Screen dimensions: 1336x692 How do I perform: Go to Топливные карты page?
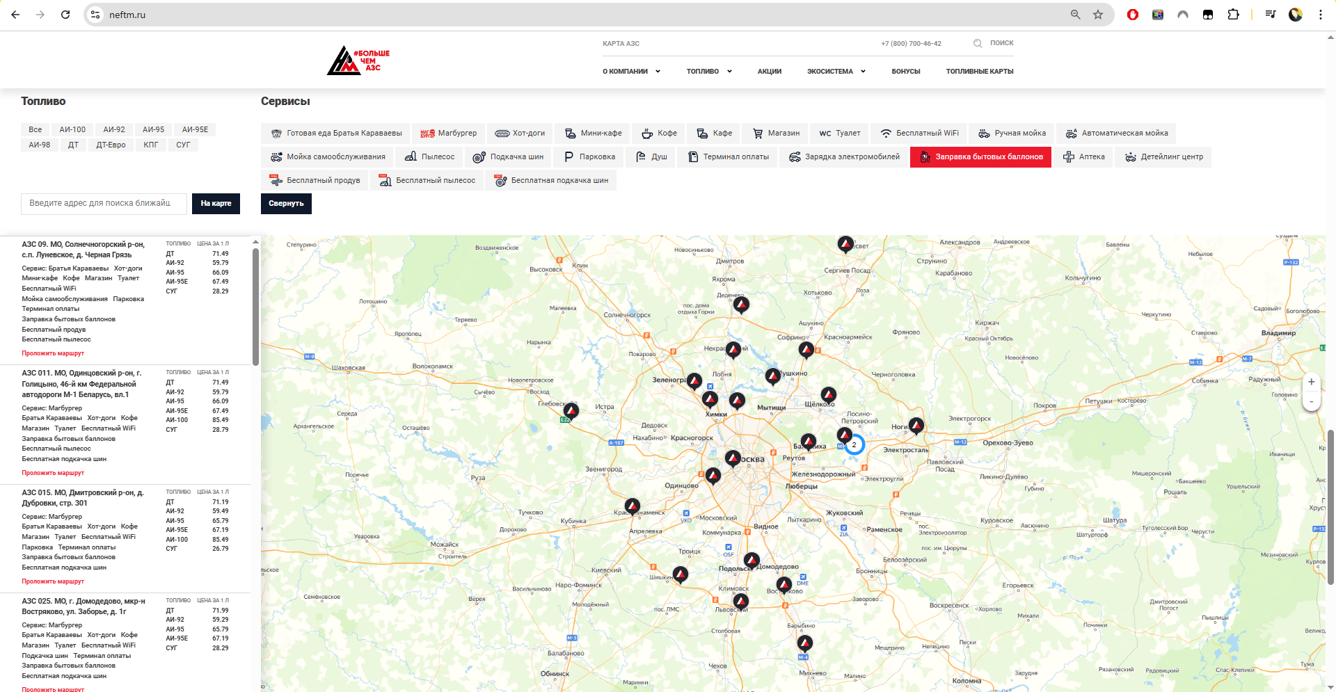(x=979, y=72)
